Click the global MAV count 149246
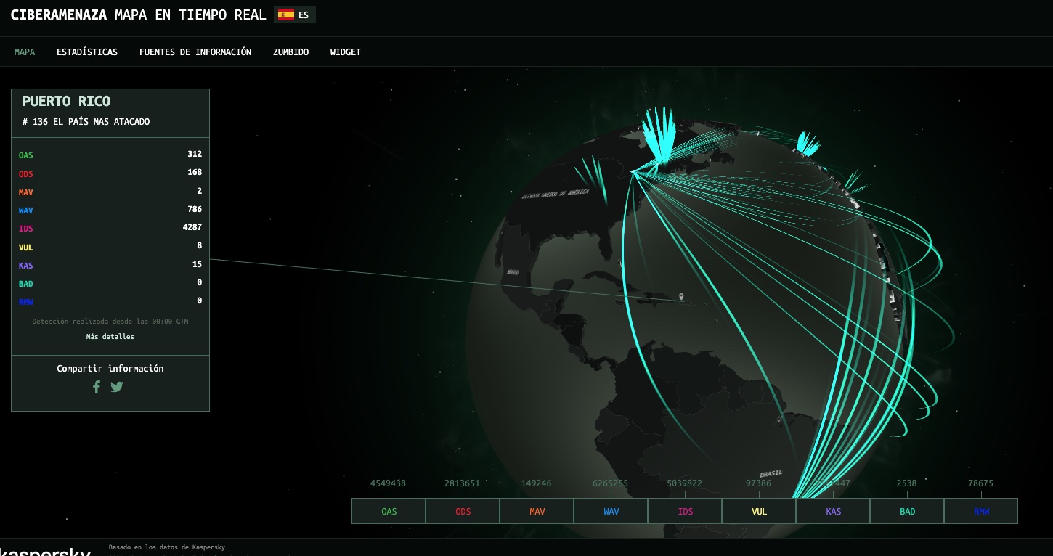Screen dimensions: 1053x556 point(536,483)
